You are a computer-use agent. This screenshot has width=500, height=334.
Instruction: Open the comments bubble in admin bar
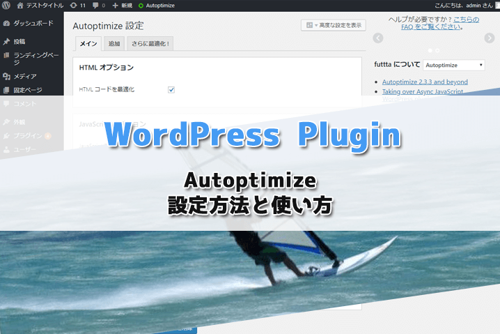tap(99, 6)
